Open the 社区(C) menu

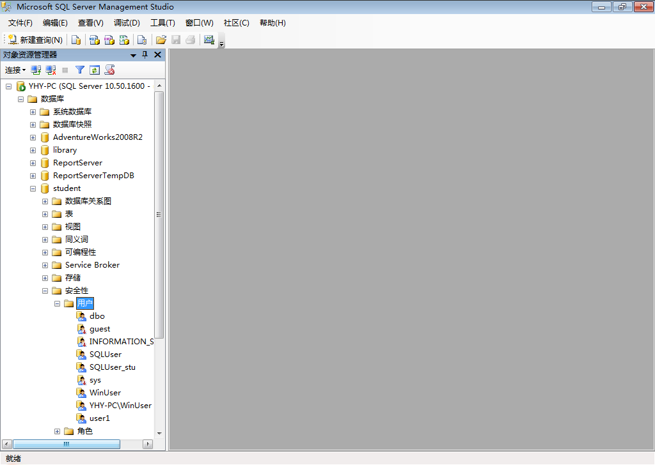click(x=237, y=23)
